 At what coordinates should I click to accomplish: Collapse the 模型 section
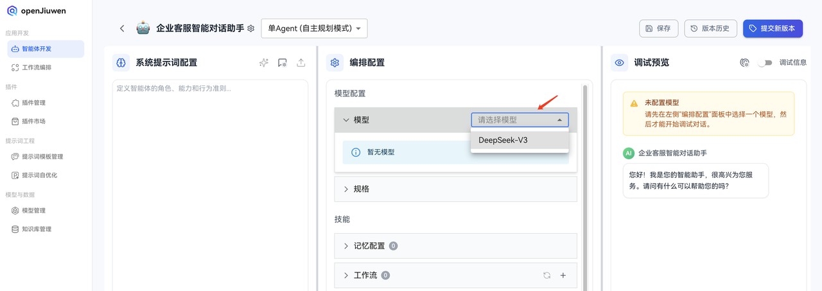(346, 120)
